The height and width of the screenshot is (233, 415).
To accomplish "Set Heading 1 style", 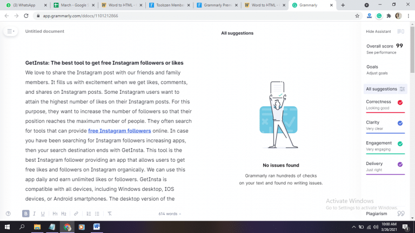I will (55, 214).
